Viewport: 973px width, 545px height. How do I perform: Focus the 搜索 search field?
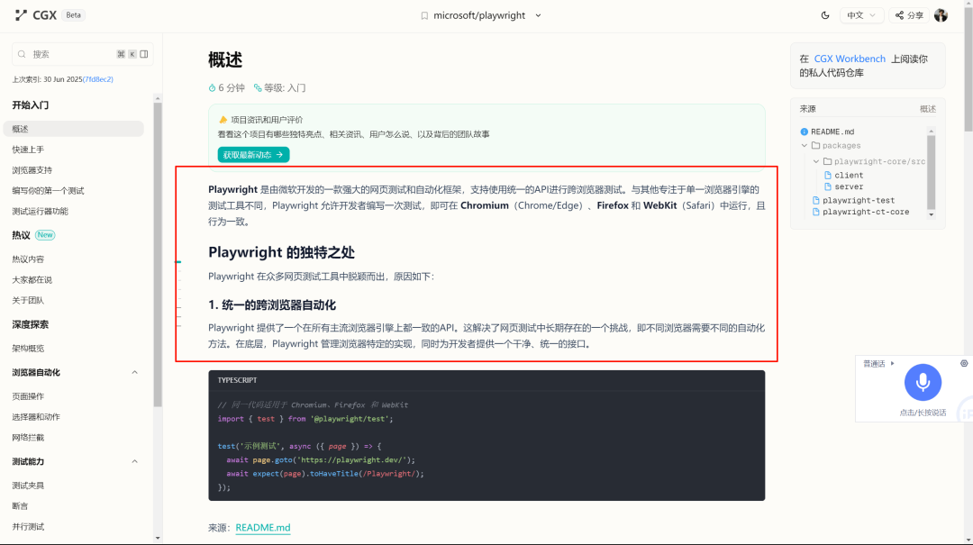pyautogui.click(x=82, y=54)
